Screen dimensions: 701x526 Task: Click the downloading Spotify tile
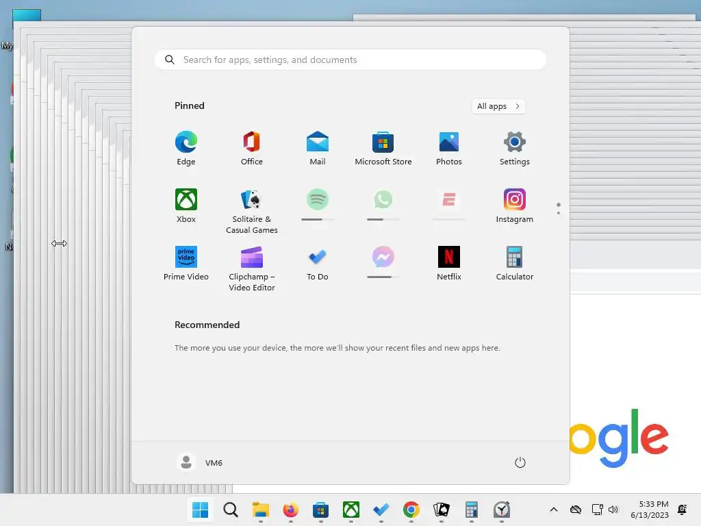[318, 205]
